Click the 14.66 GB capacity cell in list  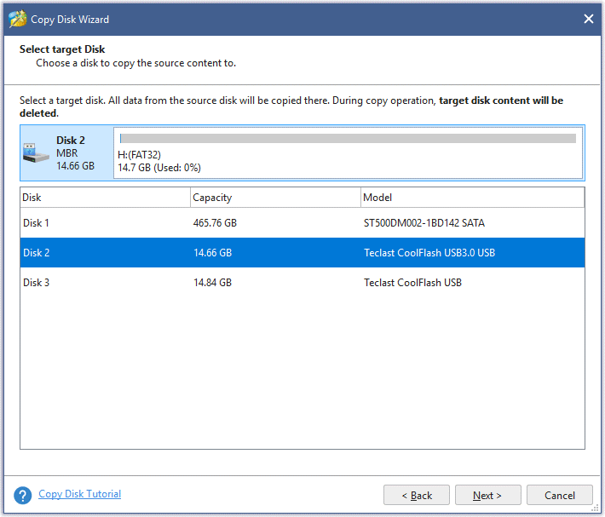tap(212, 252)
